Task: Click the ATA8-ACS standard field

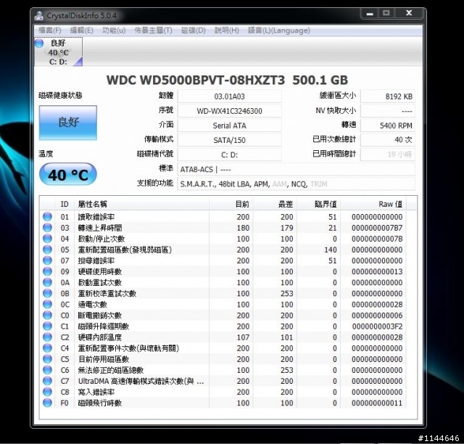Action: 296,169
